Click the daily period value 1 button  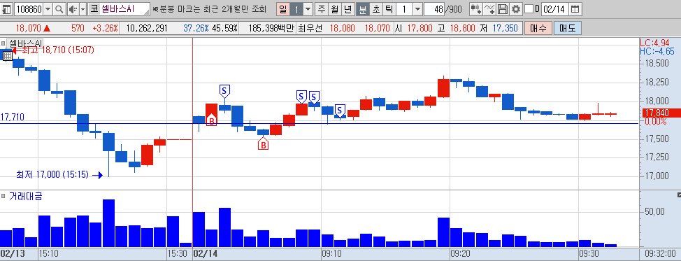pyautogui.click(x=296, y=8)
